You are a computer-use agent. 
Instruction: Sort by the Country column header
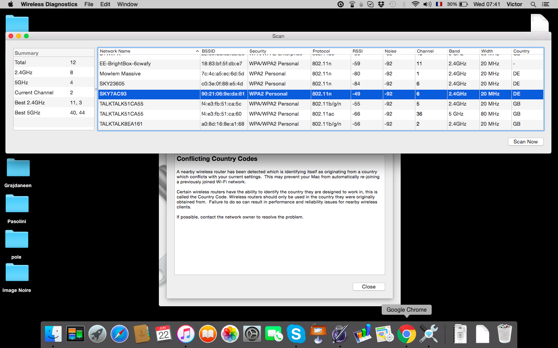tap(527, 51)
